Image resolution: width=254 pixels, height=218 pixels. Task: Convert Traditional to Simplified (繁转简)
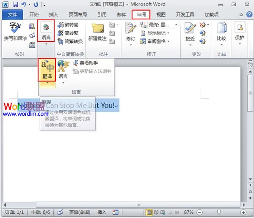pos(68,25)
